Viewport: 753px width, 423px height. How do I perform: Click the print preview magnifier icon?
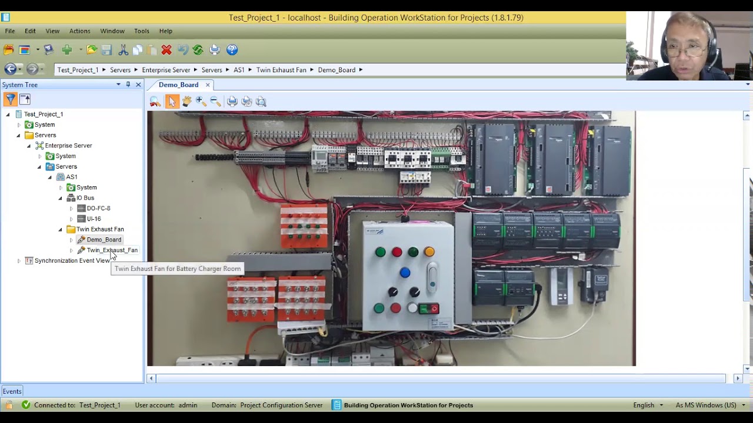coord(261,102)
